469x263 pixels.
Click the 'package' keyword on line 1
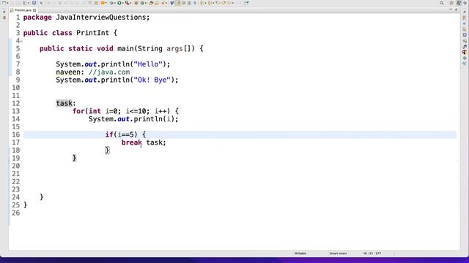37,18
